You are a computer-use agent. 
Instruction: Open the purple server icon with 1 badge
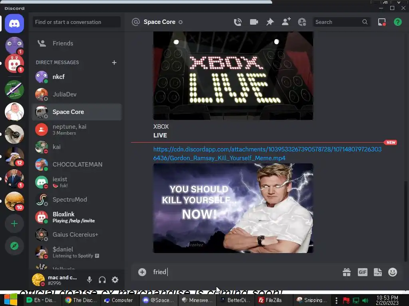[14, 45]
